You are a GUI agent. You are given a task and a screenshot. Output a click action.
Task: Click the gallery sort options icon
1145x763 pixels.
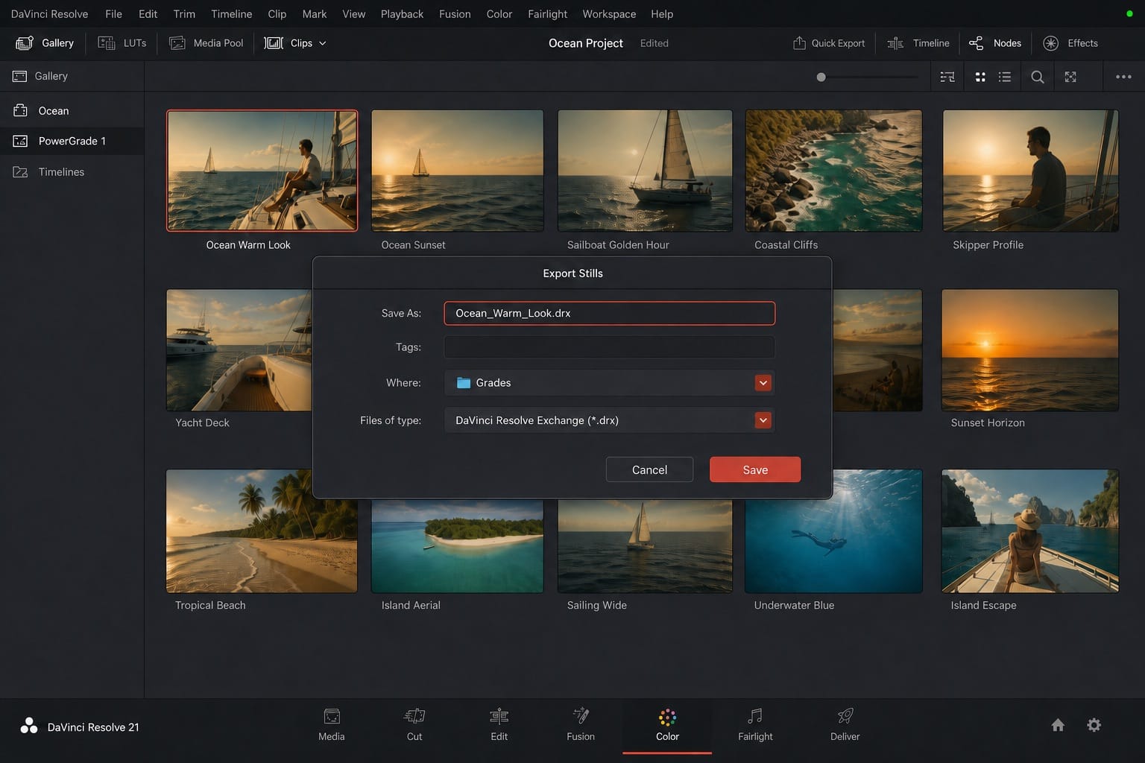tap(947, 77)
